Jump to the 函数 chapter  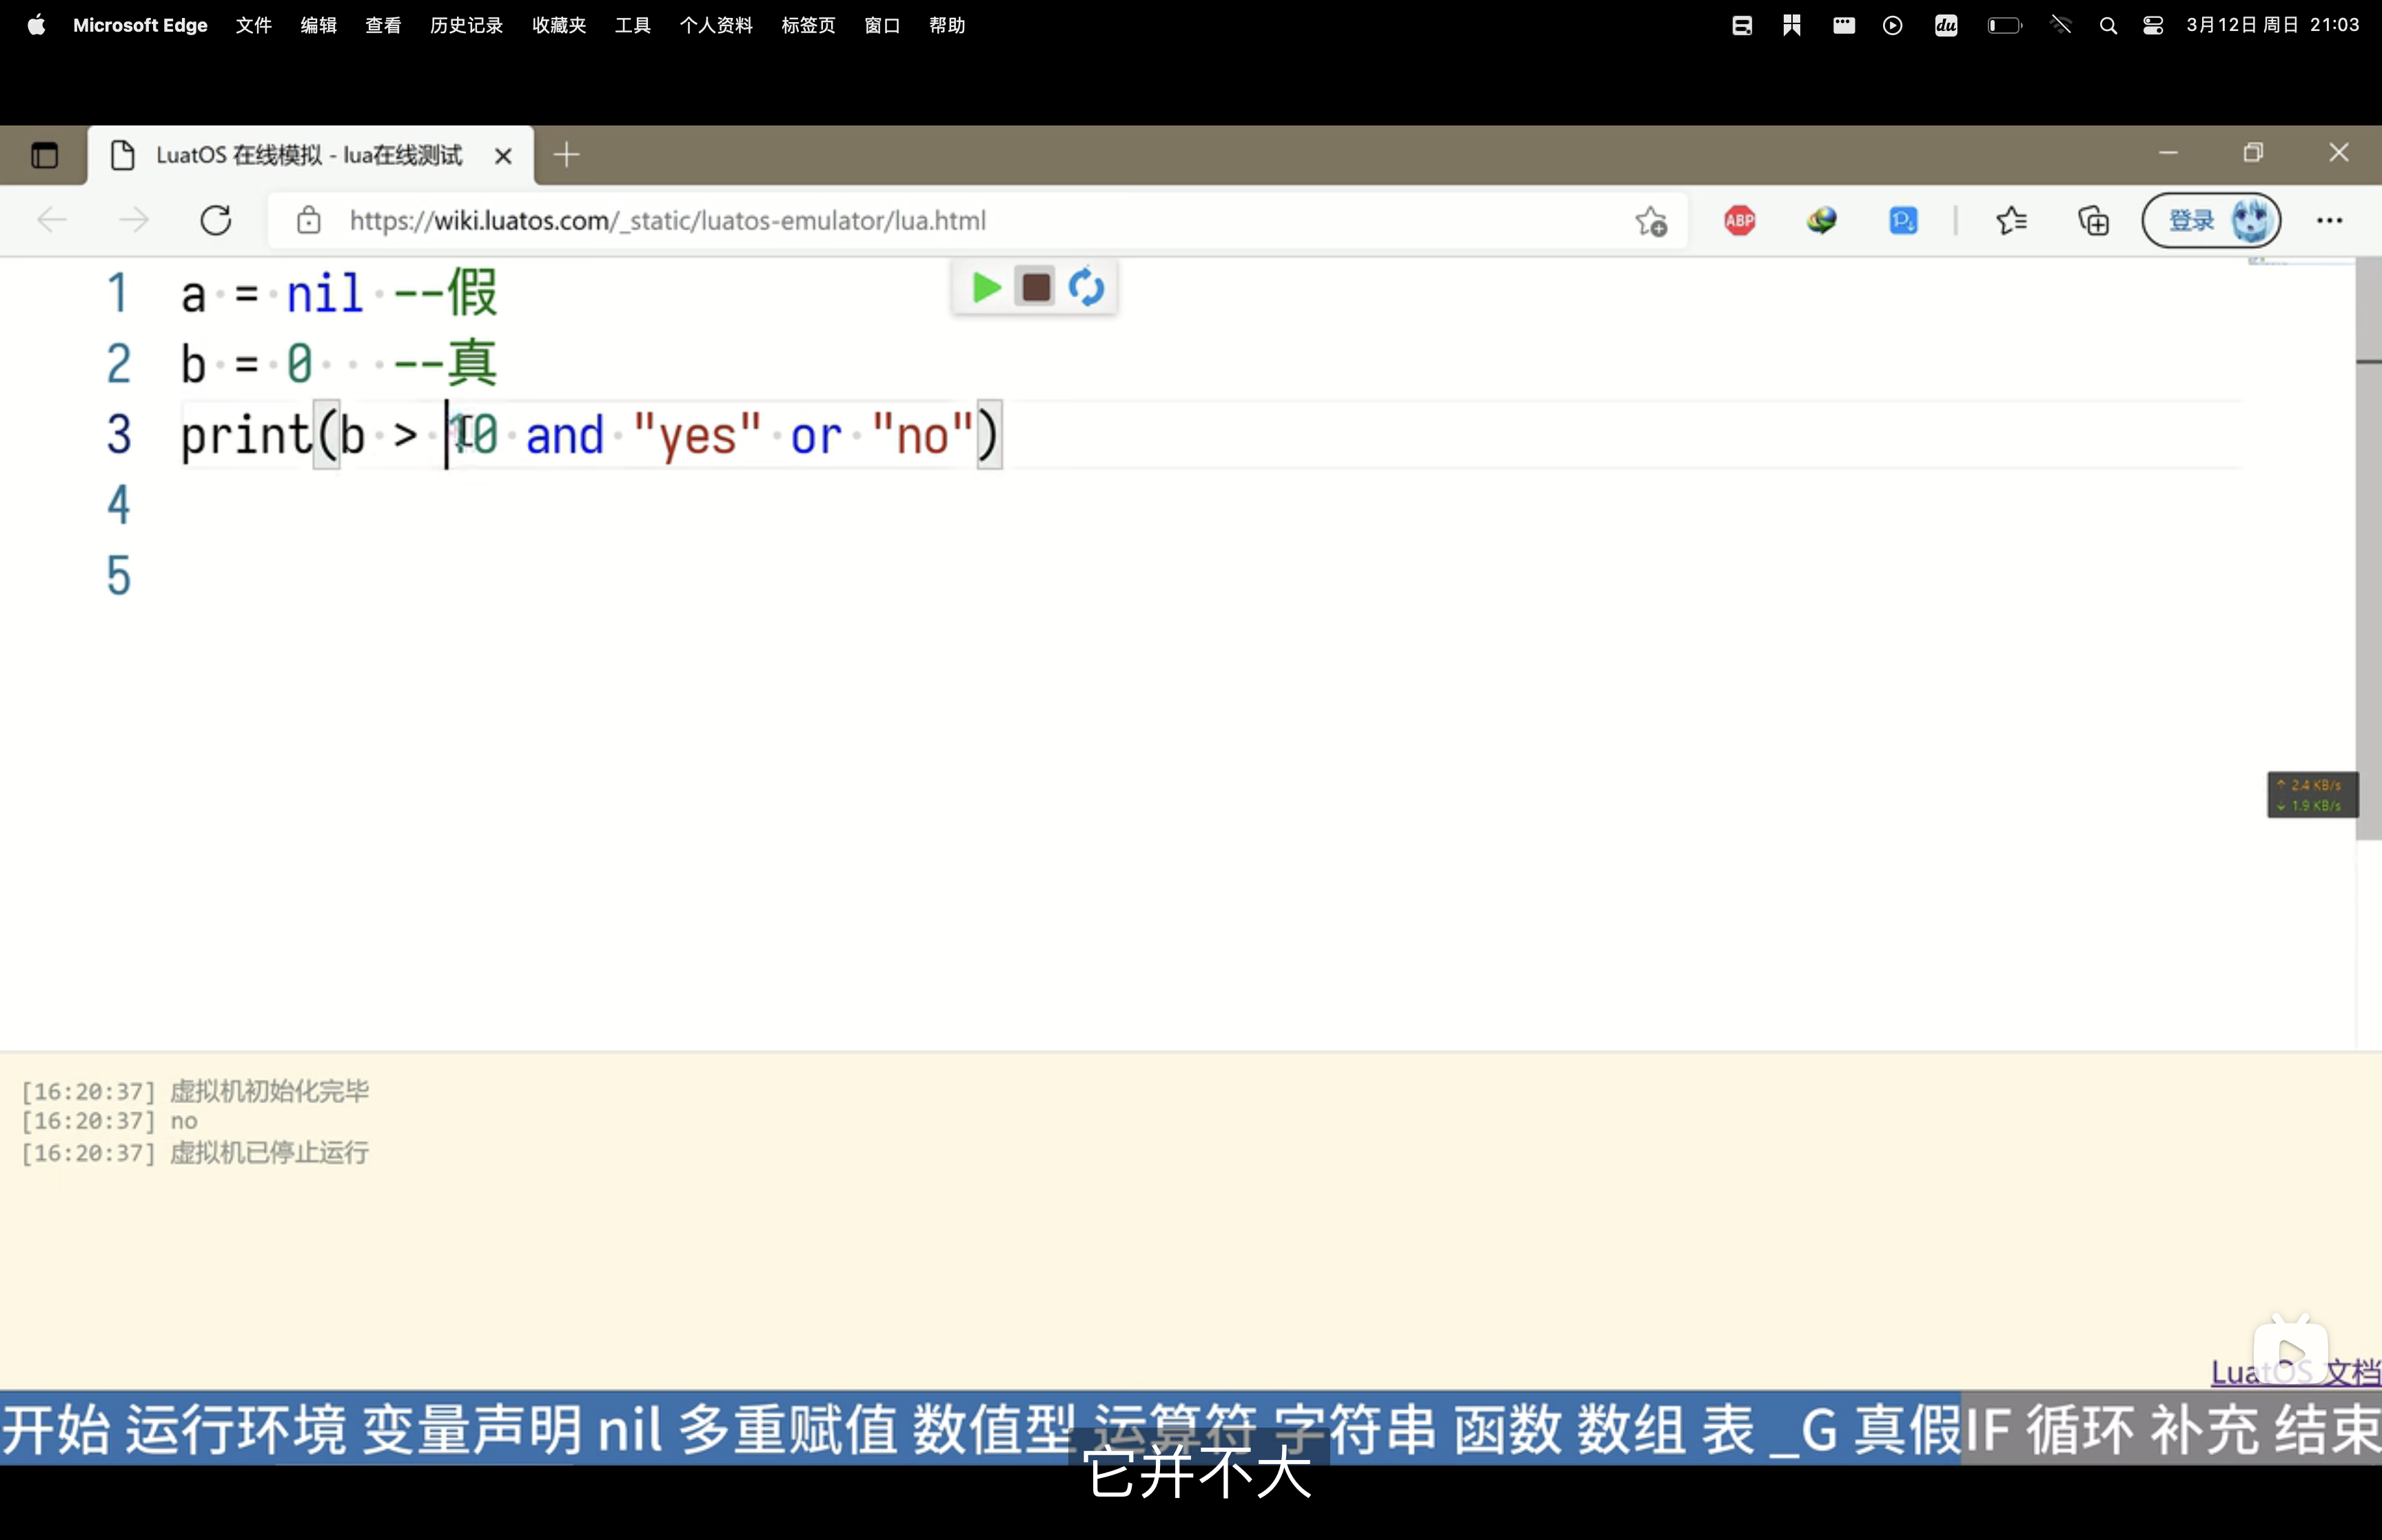coord(1507,1428)
